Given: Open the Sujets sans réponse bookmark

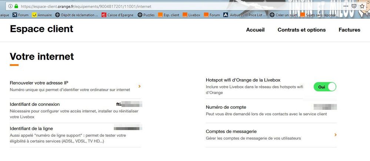Looking at the screenshot, I should click(318, 15).
